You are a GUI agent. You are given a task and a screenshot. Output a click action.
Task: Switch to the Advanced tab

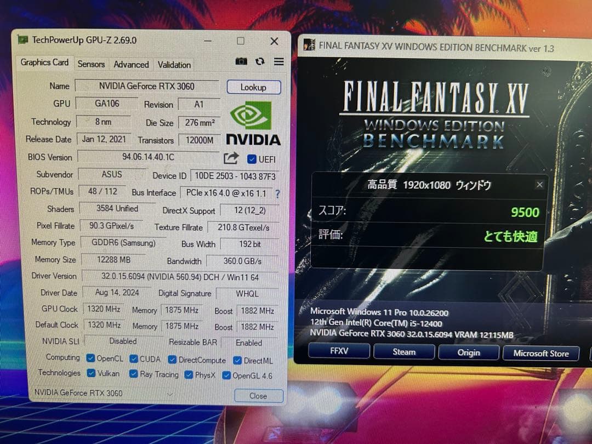click(x=131, y=65)
